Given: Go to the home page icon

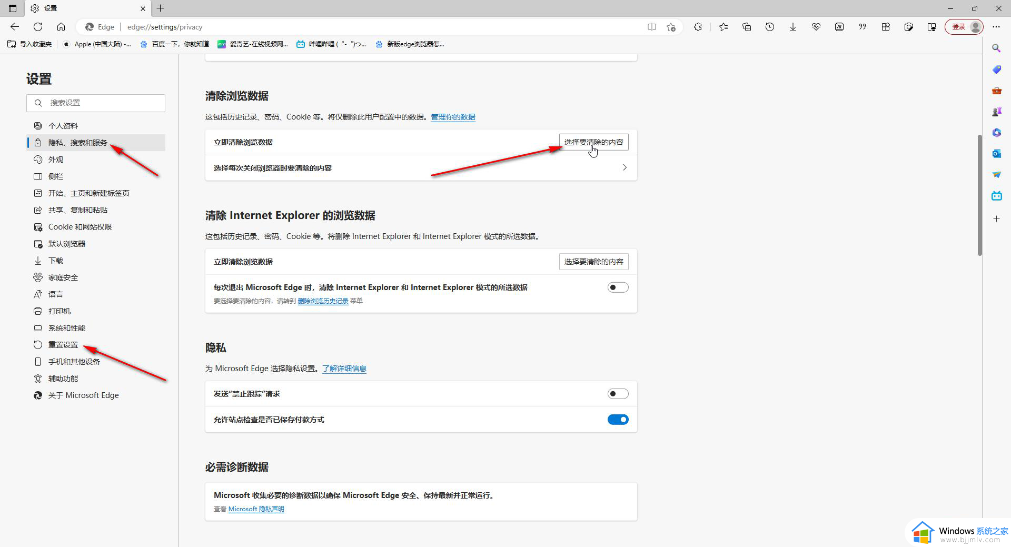Looking at the screenshot, I should (61, 27).
